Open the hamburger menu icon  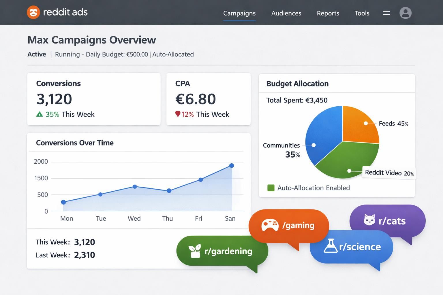point(386,13)
